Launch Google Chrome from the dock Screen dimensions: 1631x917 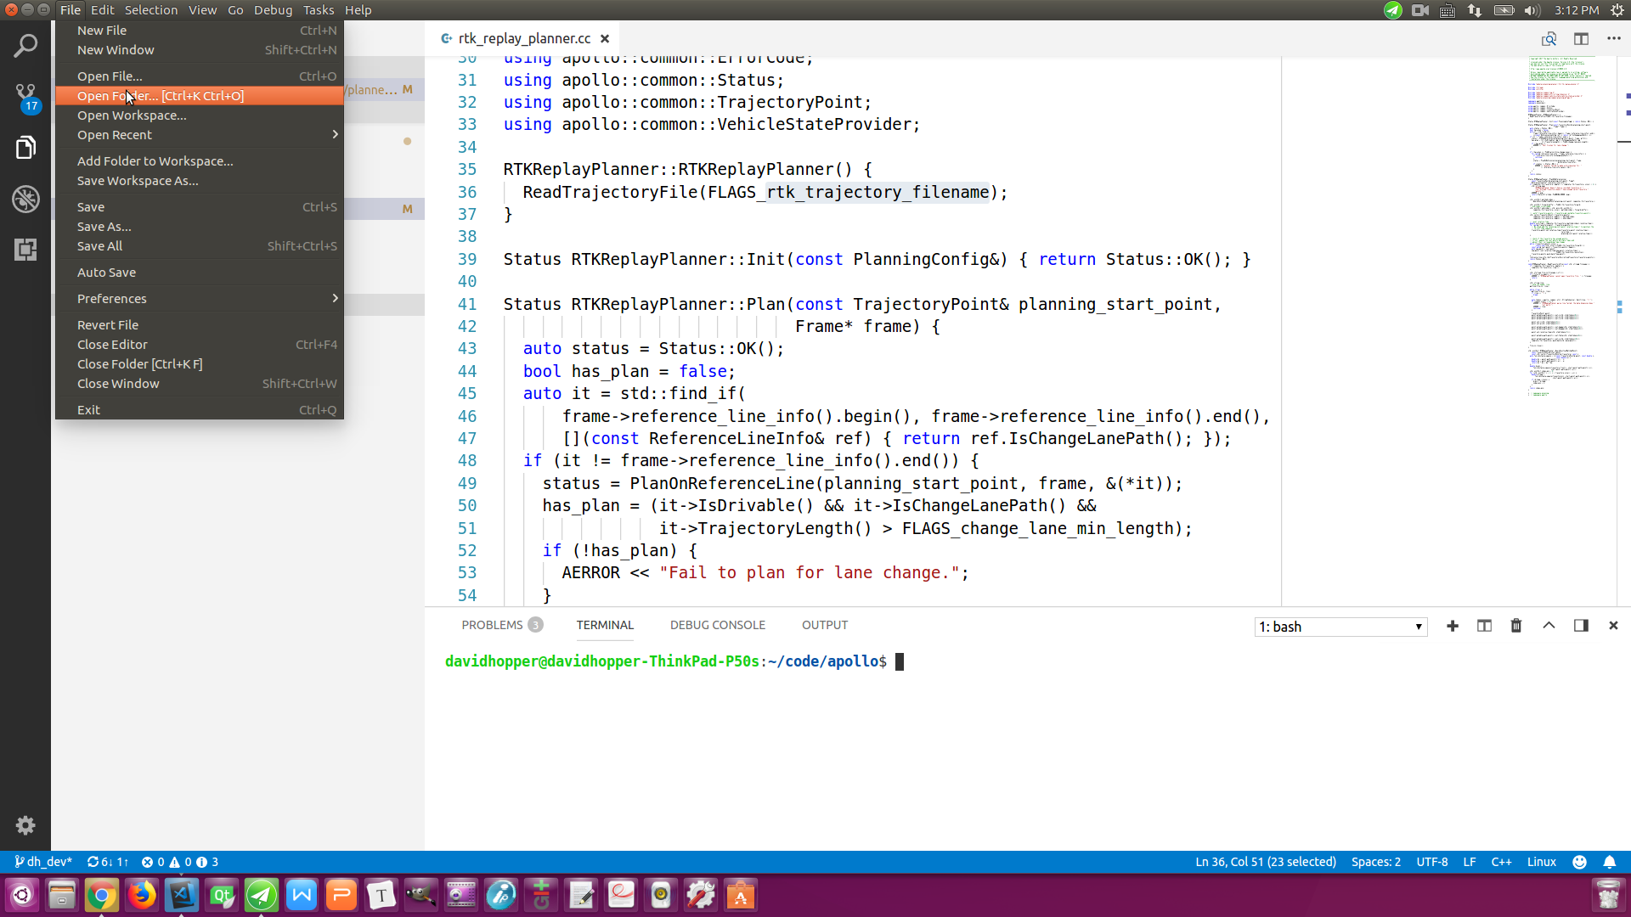(x=101, y=895)
